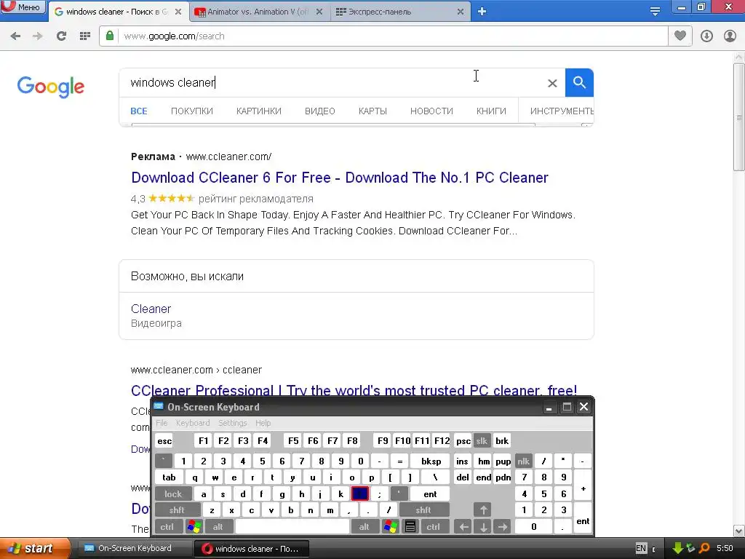Open the ИНСТРУМЕНТЫ search tools
This screenshot has width=745, height=559.
(562, 111)
